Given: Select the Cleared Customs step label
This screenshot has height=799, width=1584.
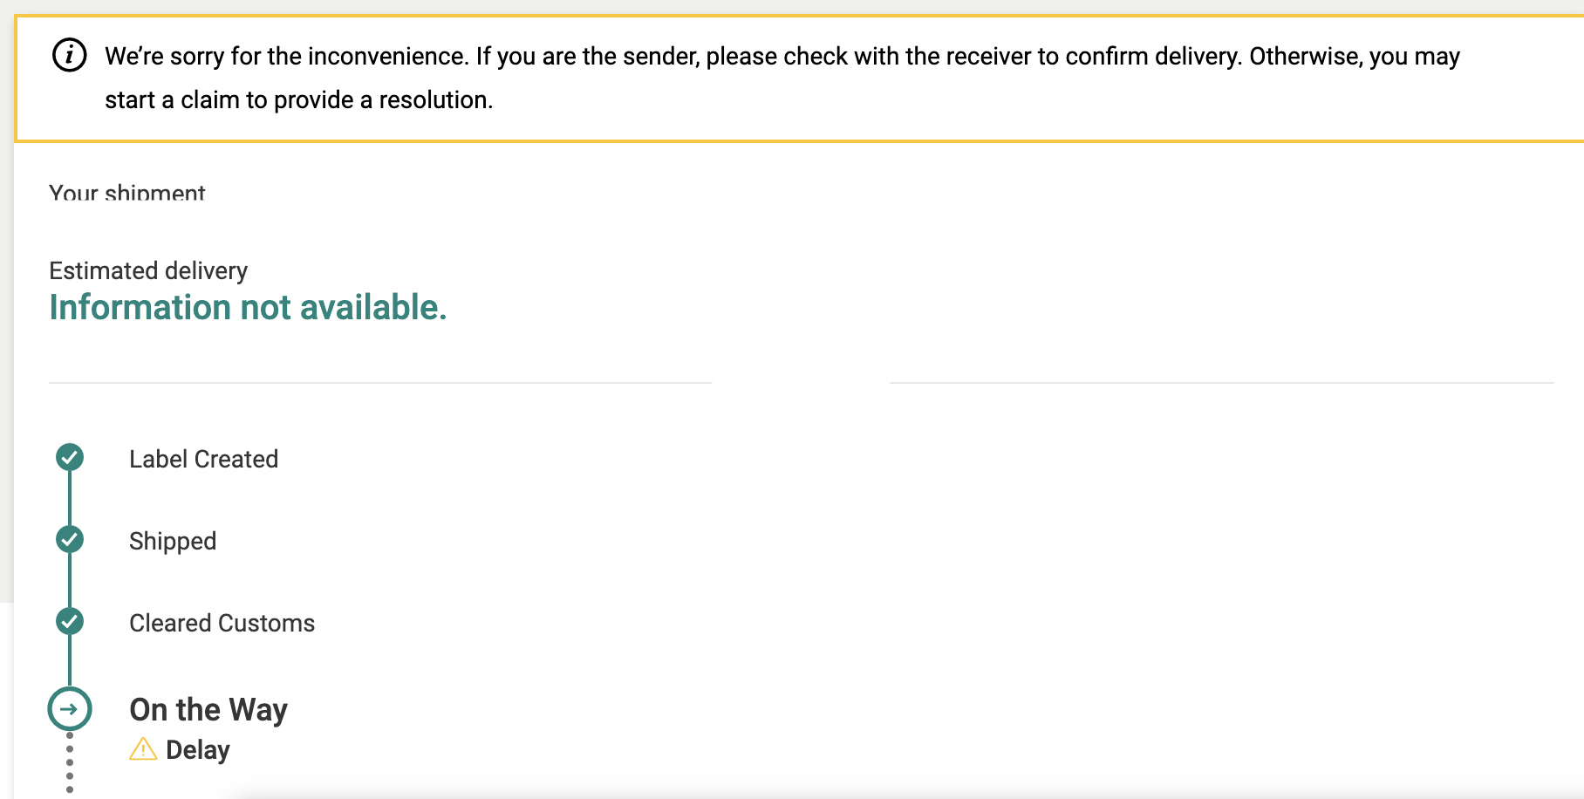Looking at the screenshot, I should click(222, 623).
